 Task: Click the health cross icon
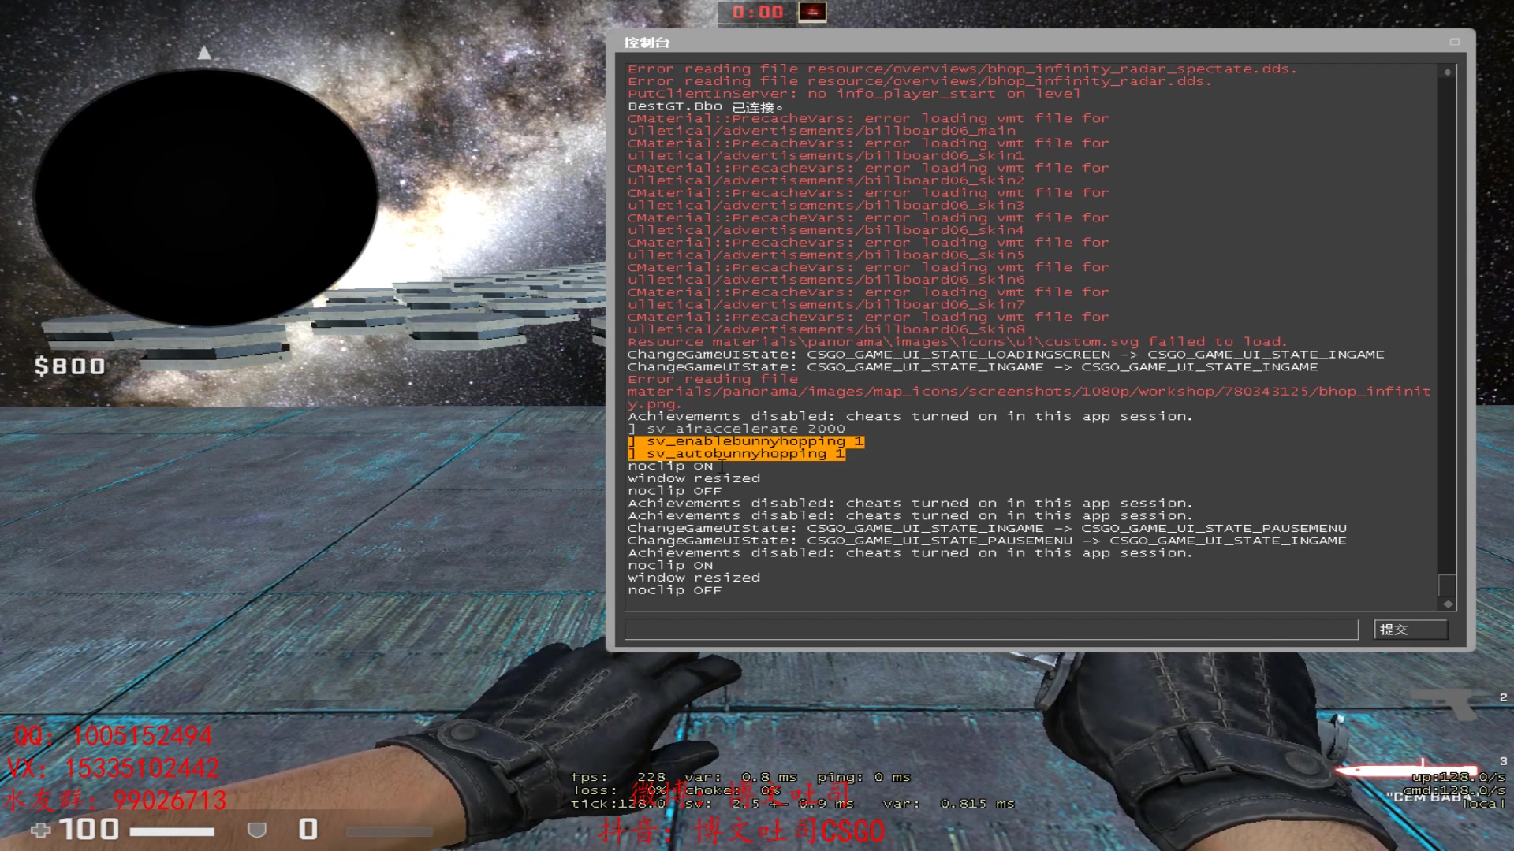click(41, 830)
